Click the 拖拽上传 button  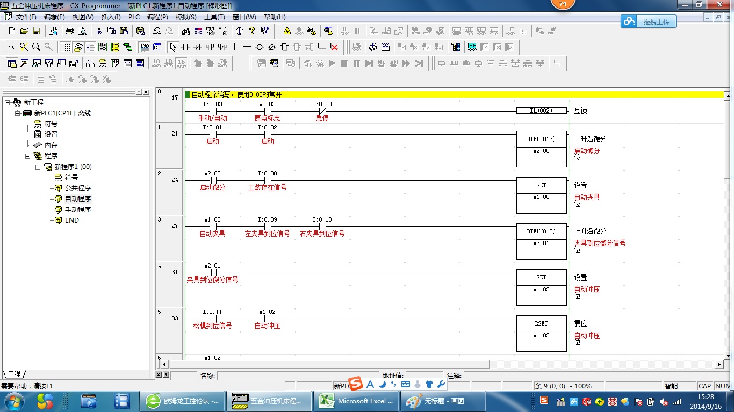point(649,21)
